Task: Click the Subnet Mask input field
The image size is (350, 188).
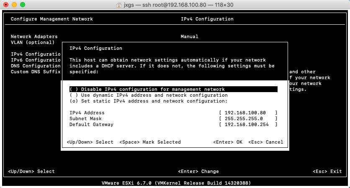Action: pyautogui.click(x=248, y=118)
